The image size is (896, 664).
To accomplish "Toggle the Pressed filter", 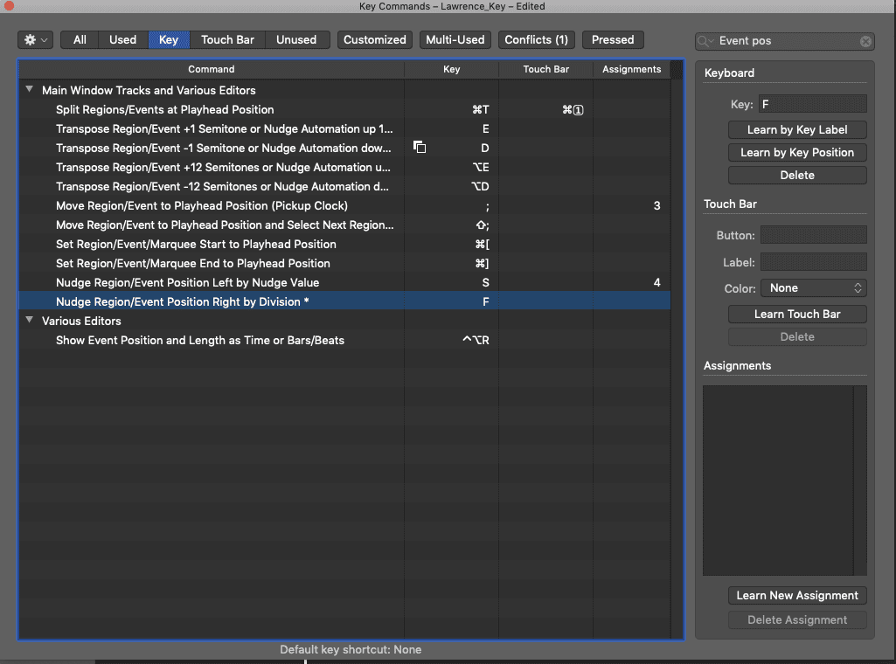I will point(613,40).
